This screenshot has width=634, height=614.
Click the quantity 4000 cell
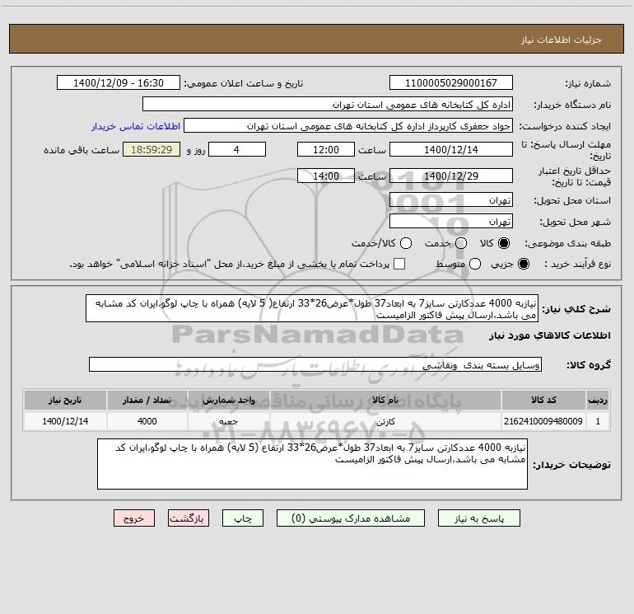(147, 421)
